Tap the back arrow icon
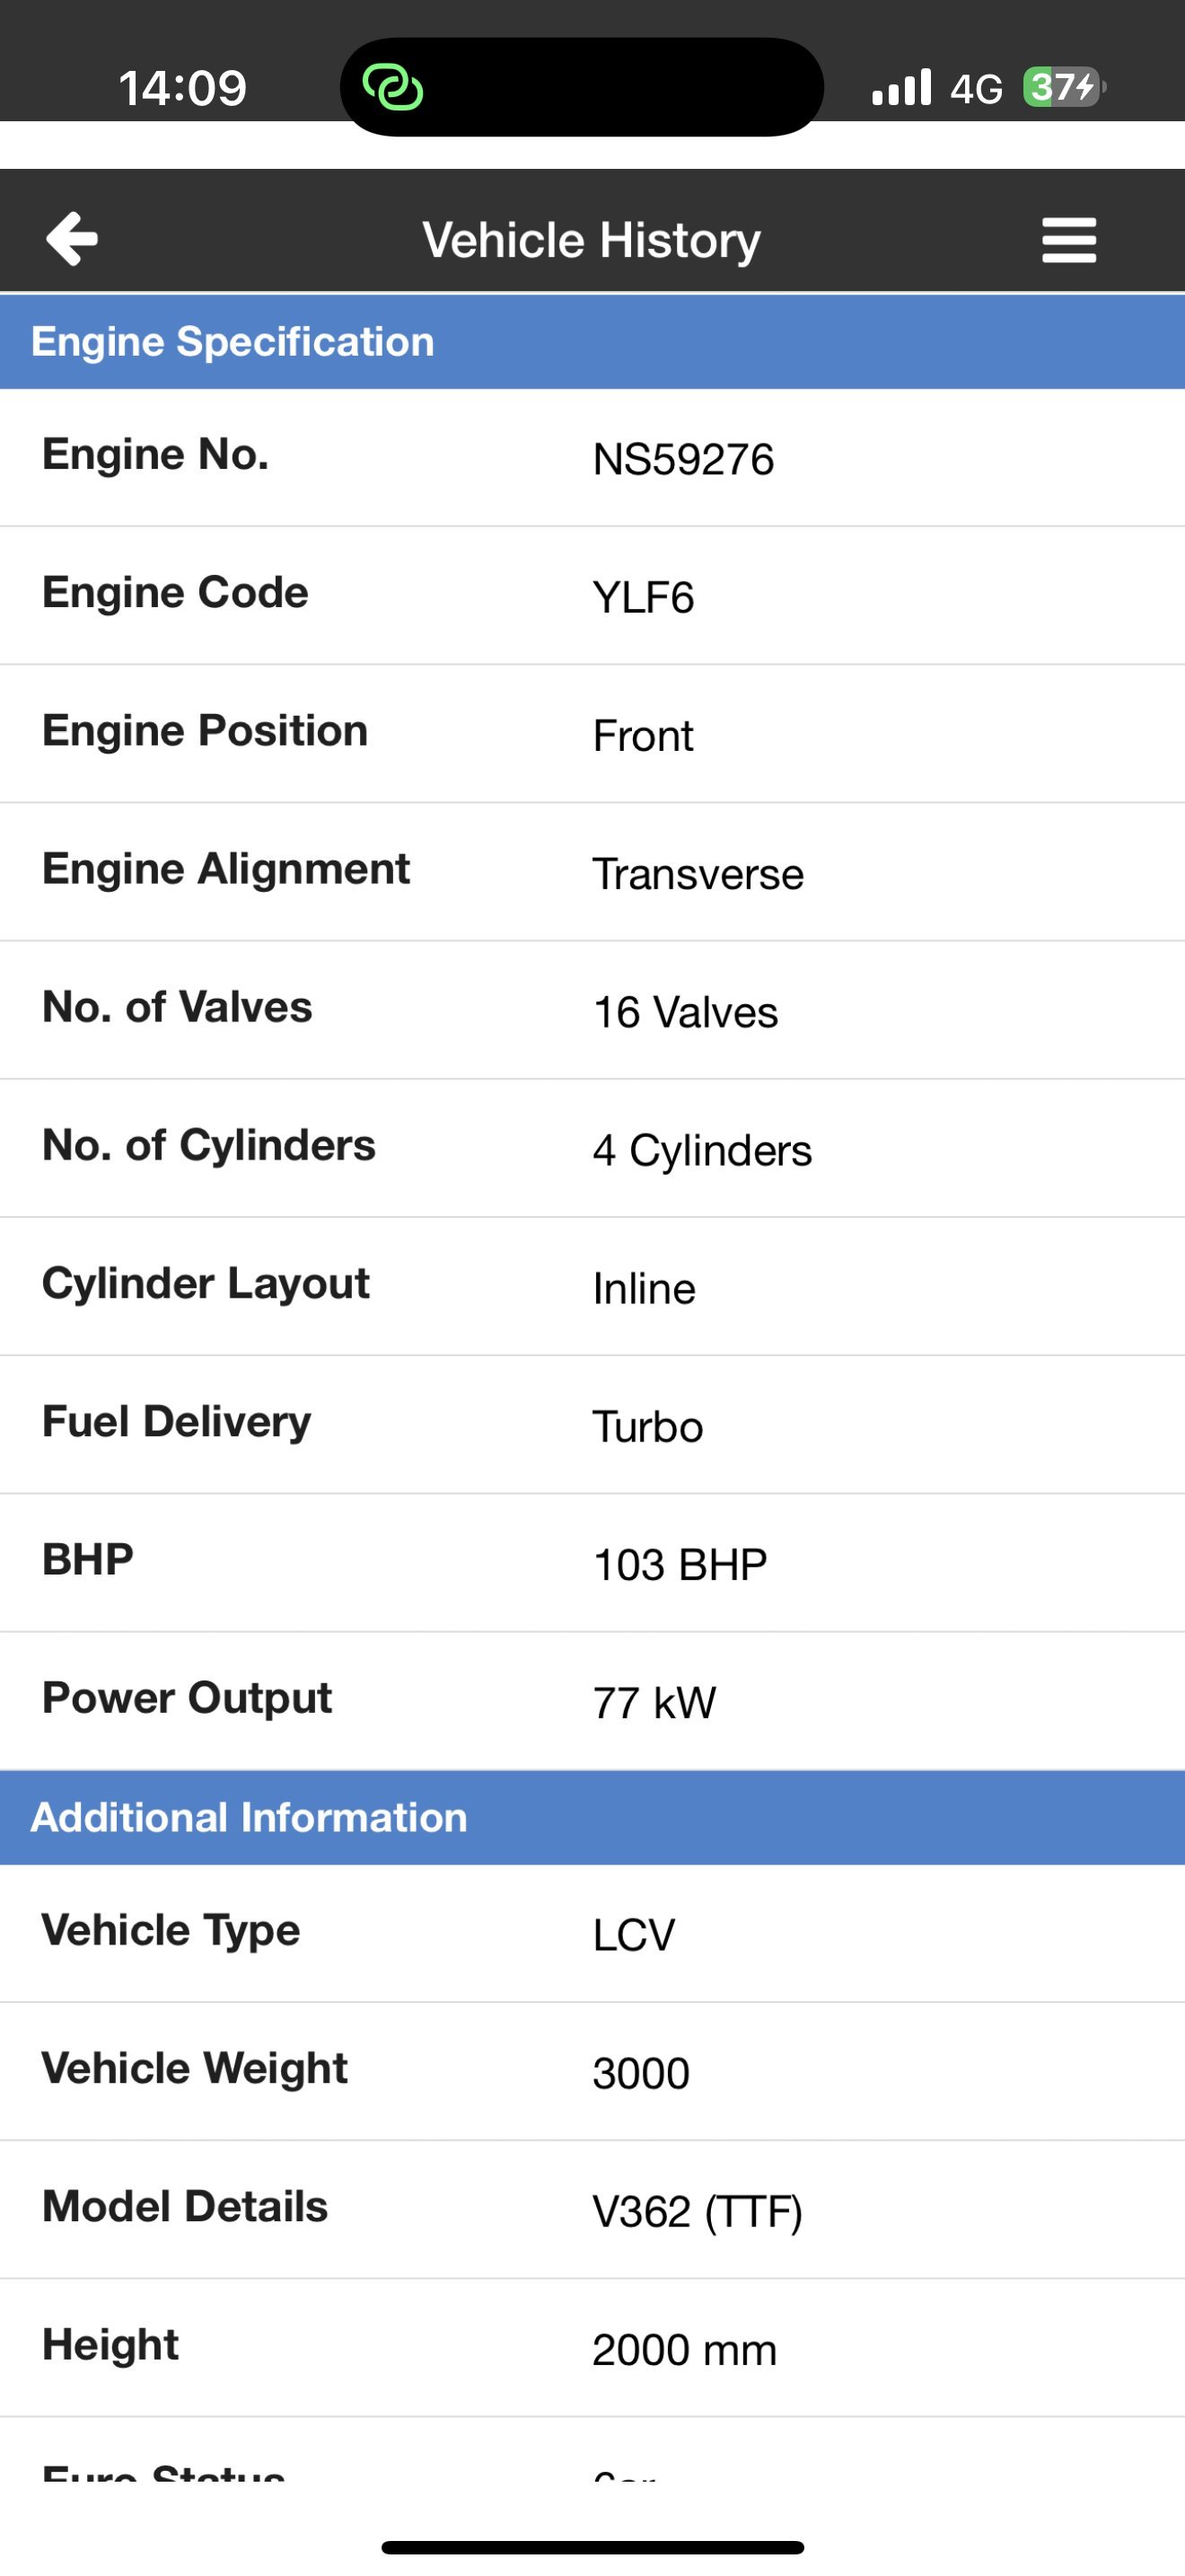1185x2576 pixels. click(72, 239)
